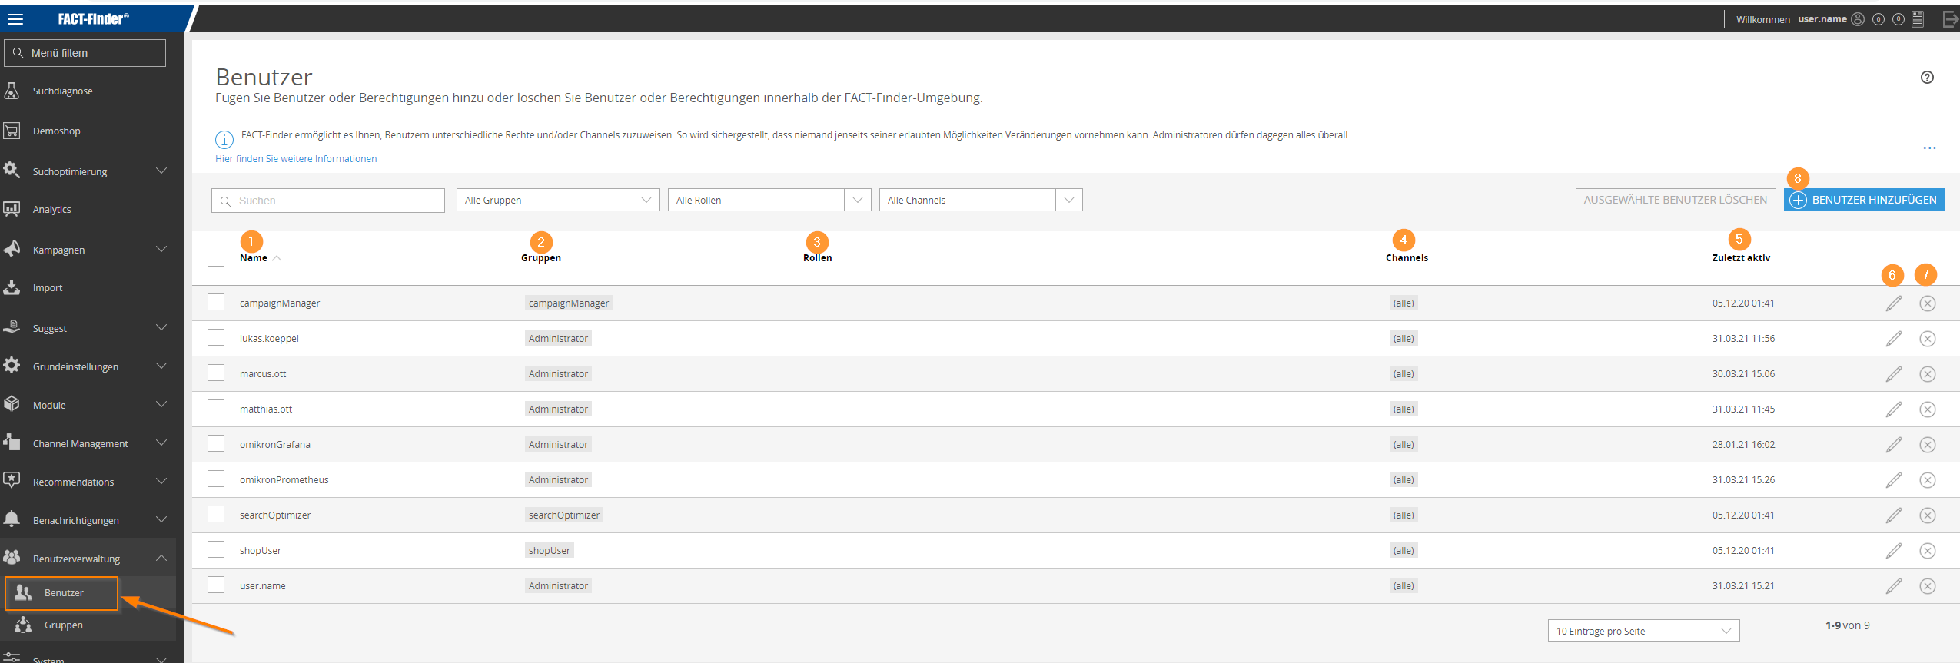Viewport: 1960px width, 663px height.
Task: Click the three-dot more options icon
Action: pos(1929,148)
